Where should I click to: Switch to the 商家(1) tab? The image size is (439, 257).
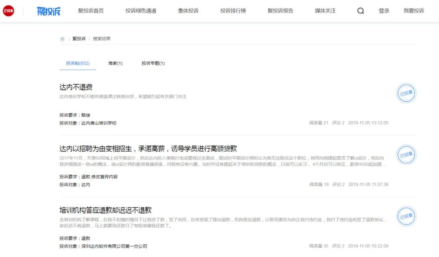coord(116,63)
